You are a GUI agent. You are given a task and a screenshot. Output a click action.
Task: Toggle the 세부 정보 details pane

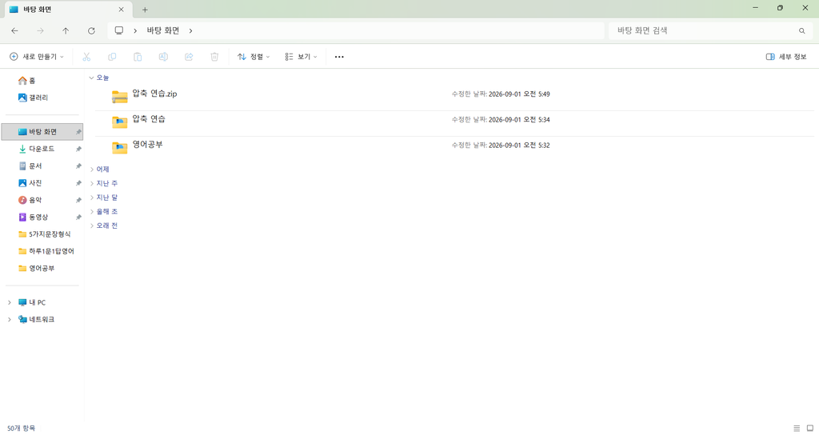pos(786,57)
